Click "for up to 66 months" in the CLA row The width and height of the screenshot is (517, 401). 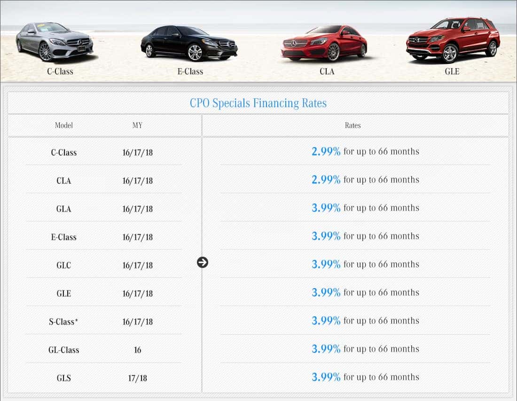click(381, 180)
